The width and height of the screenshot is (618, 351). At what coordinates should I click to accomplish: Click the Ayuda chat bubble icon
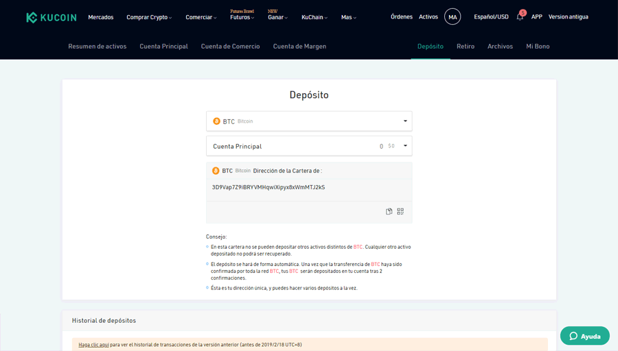(x=573, y=336)
